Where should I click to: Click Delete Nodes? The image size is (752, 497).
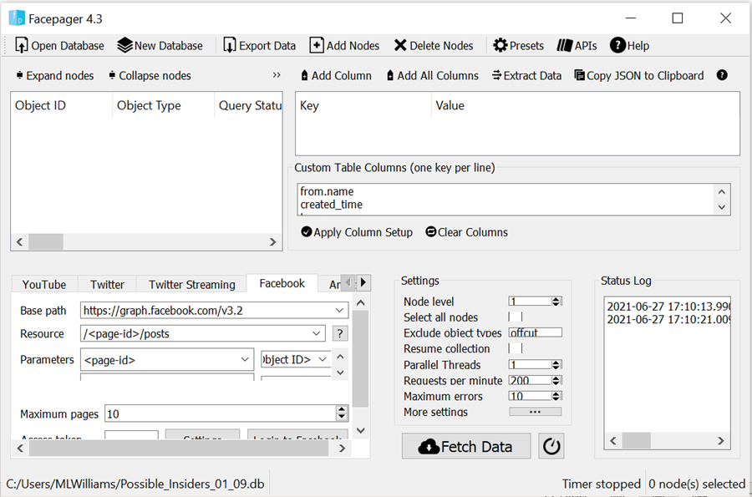pyautogui.click(x=434, y=46)
